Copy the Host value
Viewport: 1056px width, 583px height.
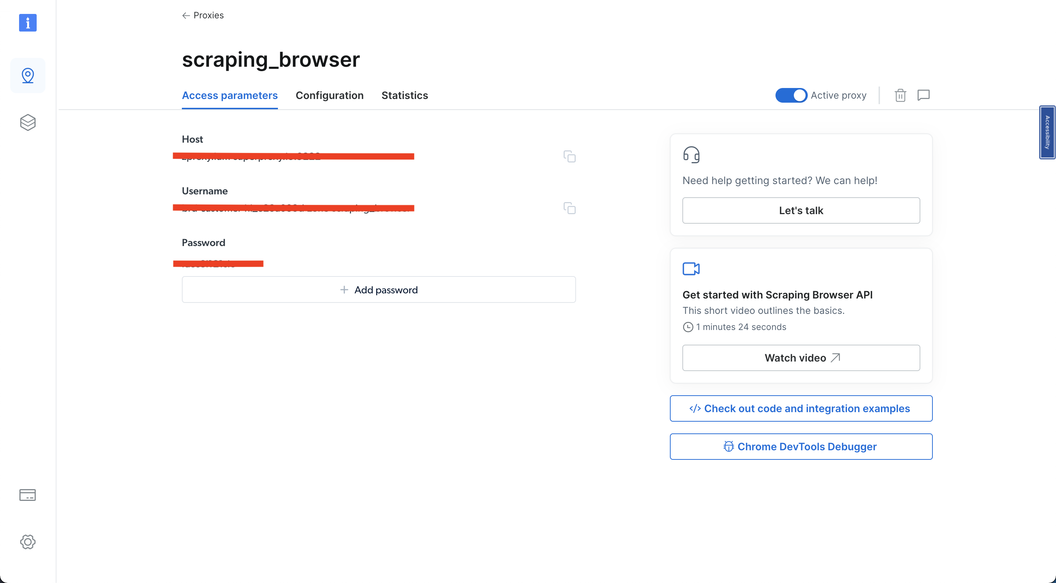[x=570, y=157]
